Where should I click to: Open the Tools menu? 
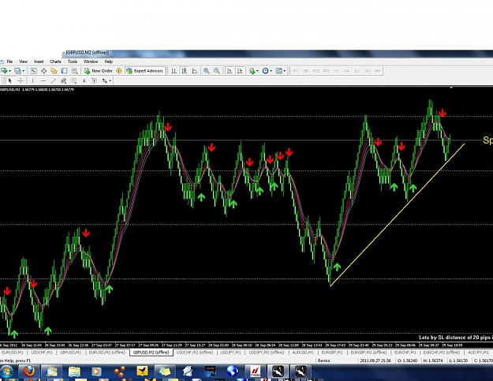[x=73, y=62]
